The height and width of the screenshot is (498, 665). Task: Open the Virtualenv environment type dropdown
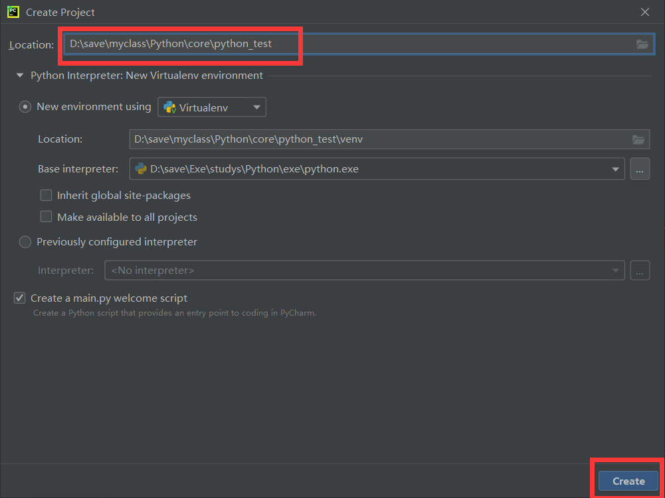[212, 107]
